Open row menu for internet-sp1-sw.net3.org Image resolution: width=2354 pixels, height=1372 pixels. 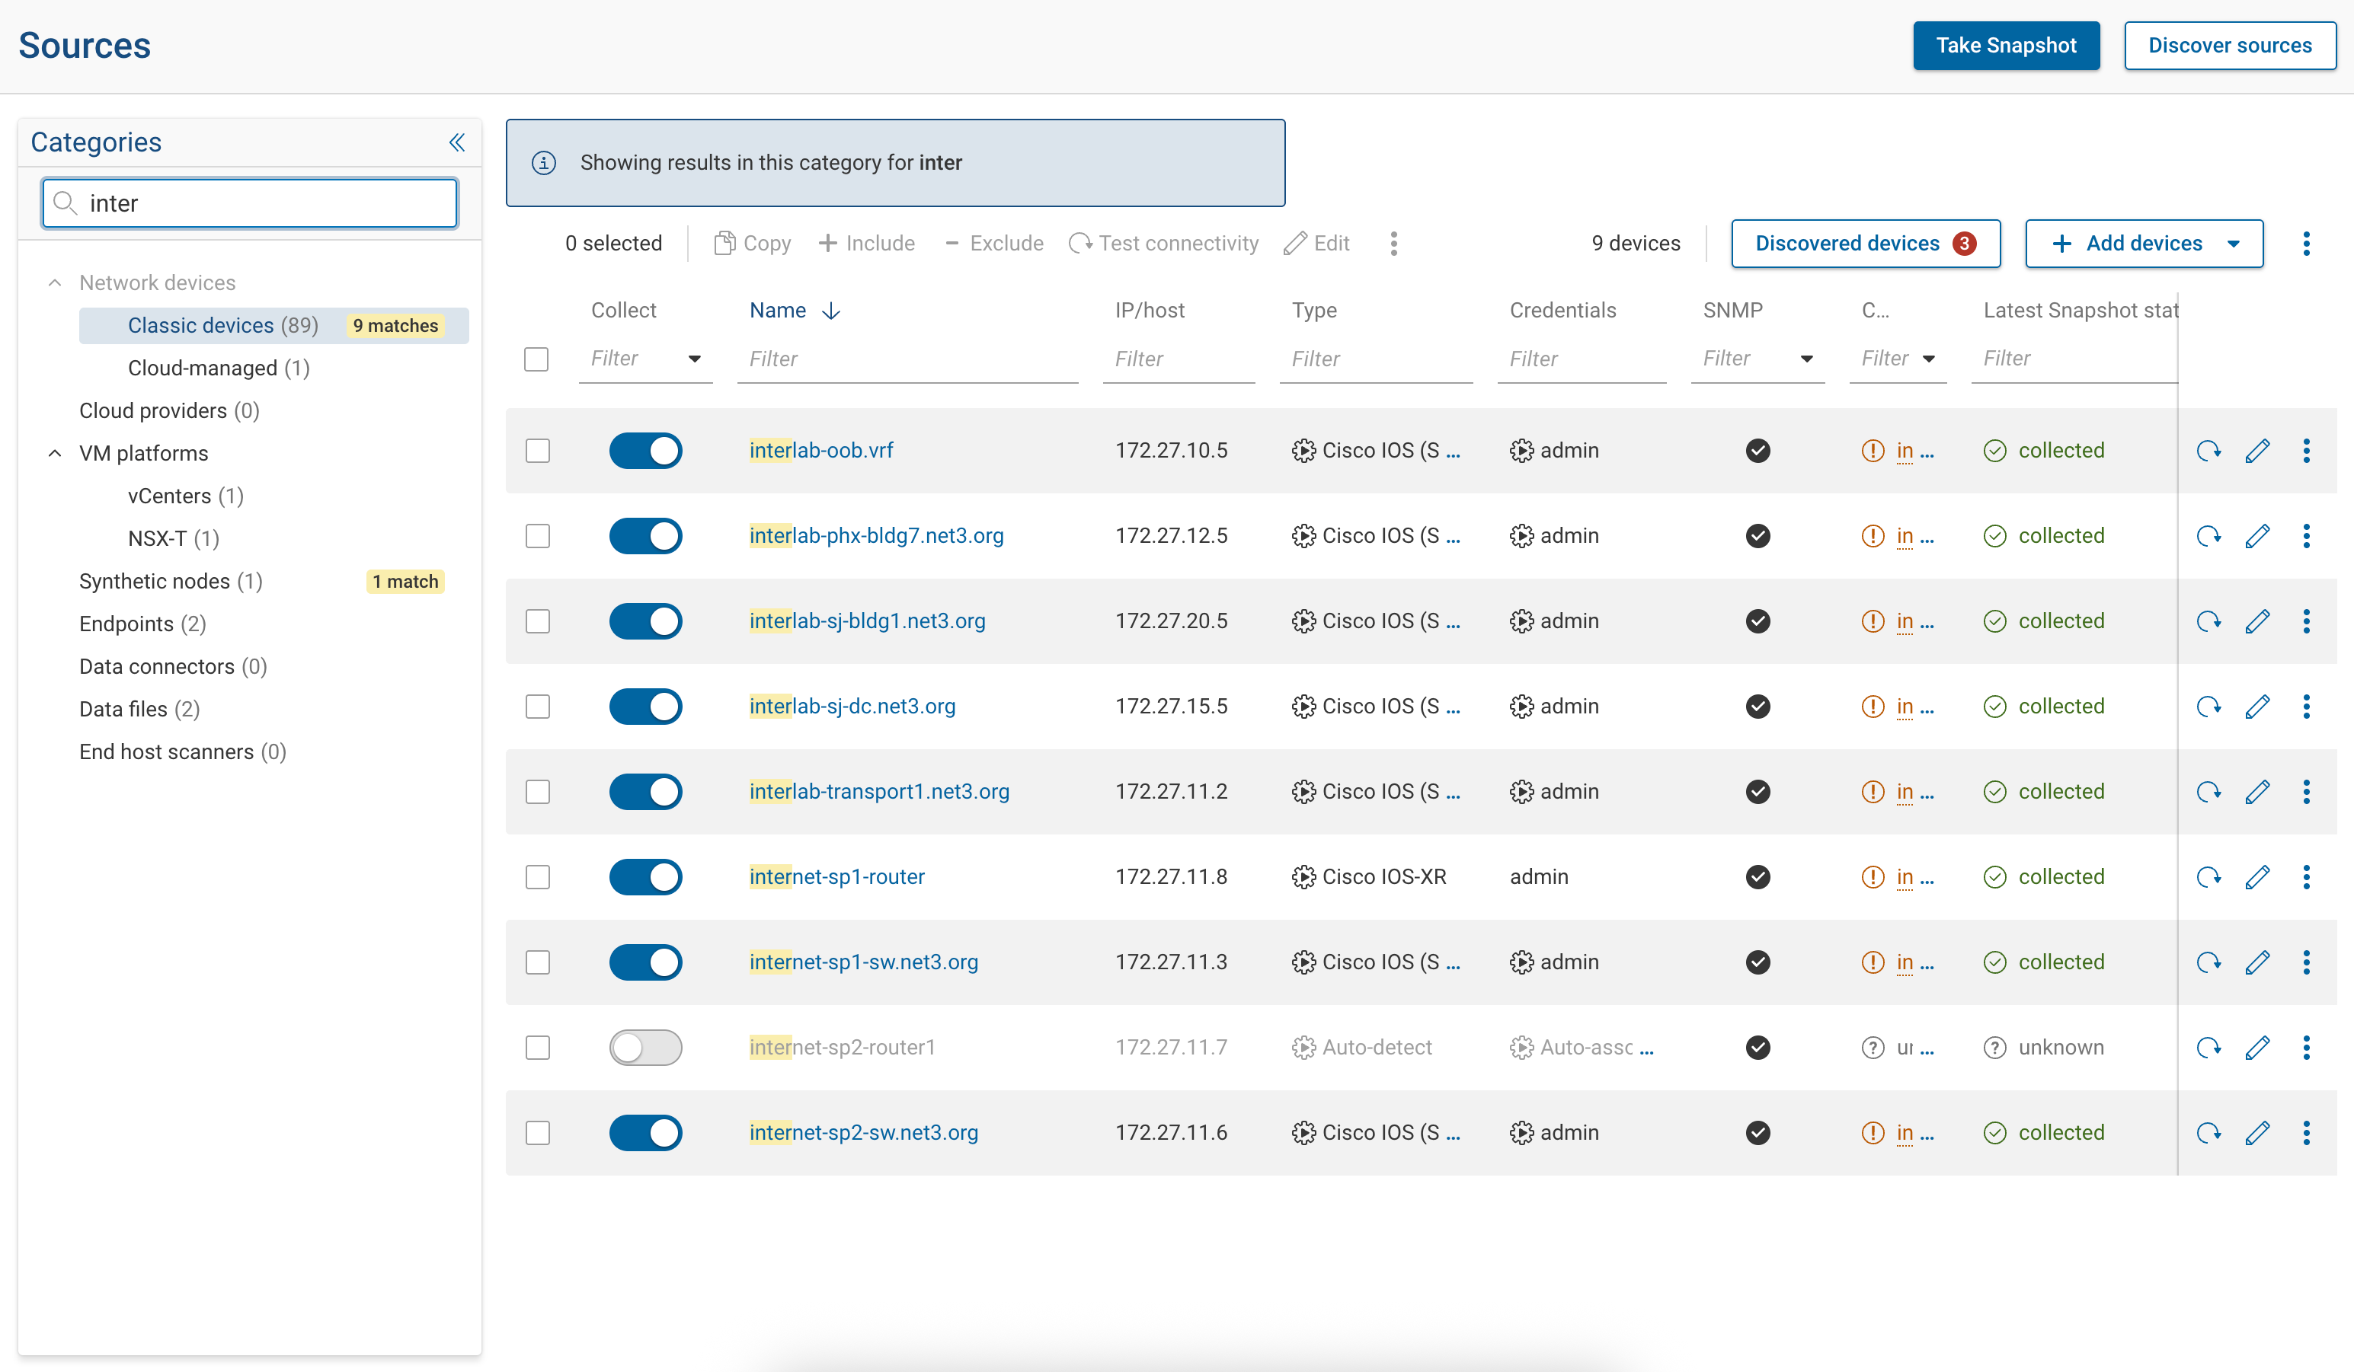pyautogui.click(x=2306, y=962)
